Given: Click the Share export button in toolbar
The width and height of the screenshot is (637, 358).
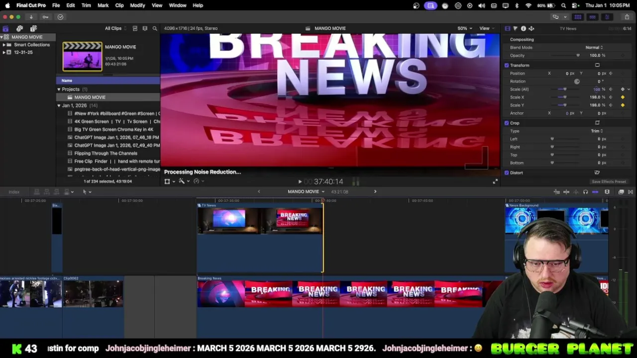Looking at the screenshot, I should tap(627, 17).
